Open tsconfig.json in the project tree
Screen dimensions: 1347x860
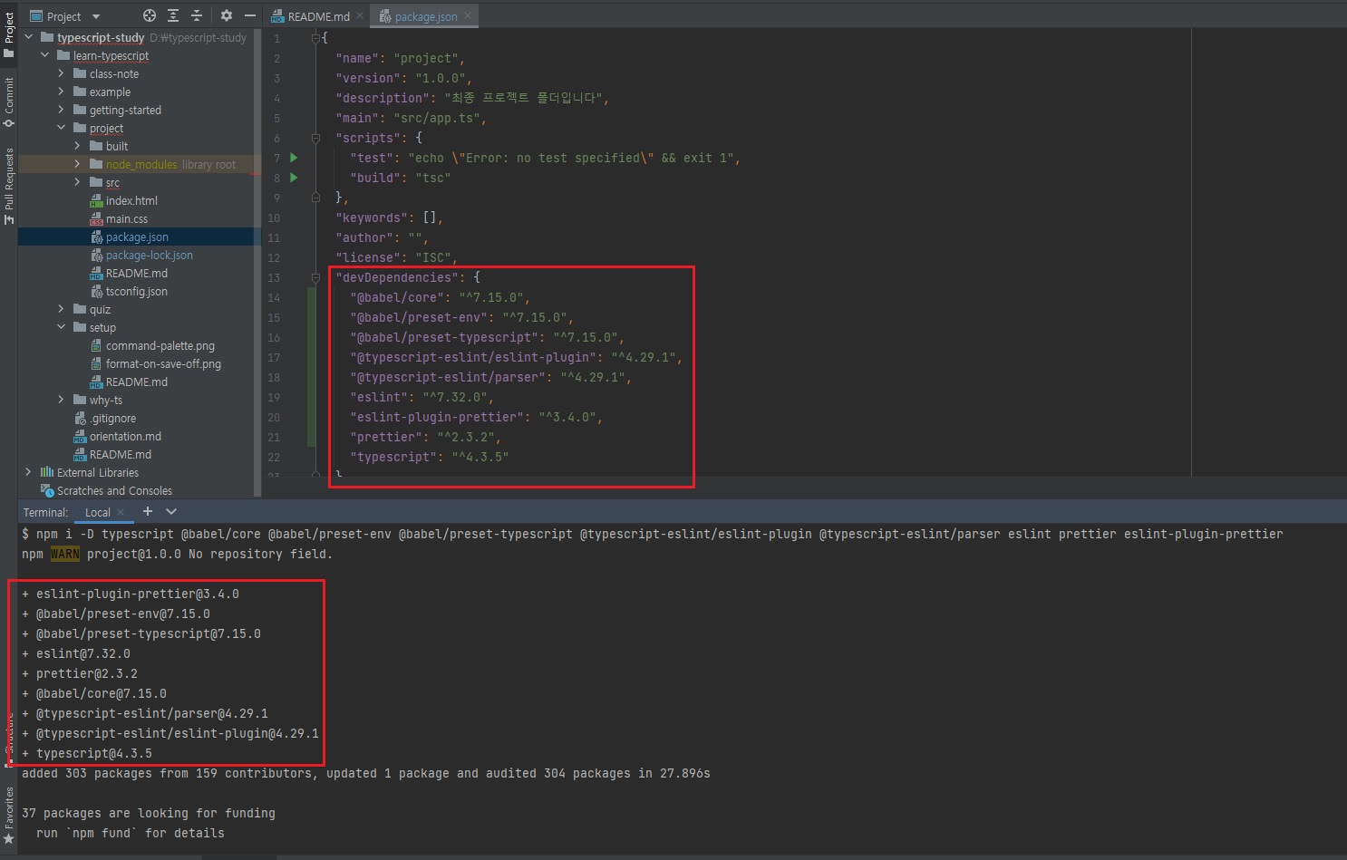pos(136,291)
